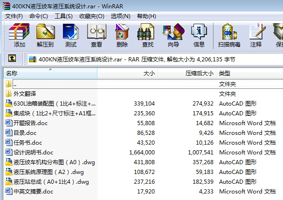The width and height of the screenshot is (283, 200).
Task: Click packed size value 4,233
Action: tap(206, 191)
